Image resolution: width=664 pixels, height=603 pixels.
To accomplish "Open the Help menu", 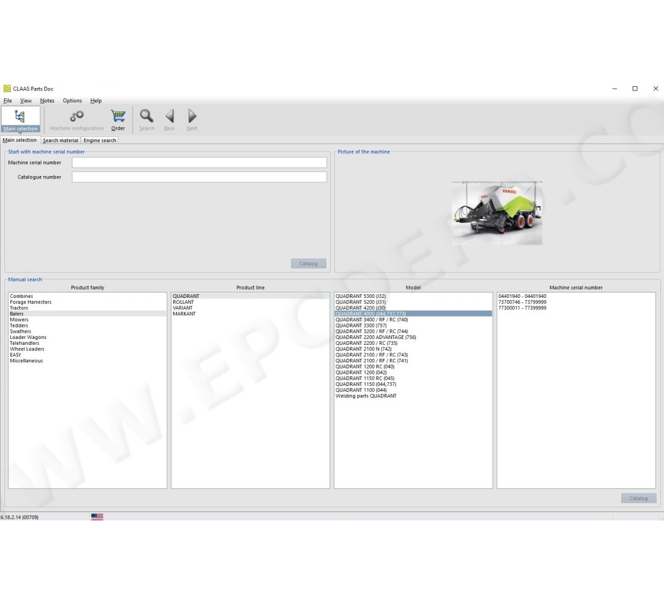I will click(96, 101).
